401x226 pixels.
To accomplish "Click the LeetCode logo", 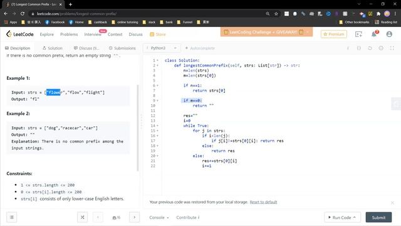I will tap(20, 34).
